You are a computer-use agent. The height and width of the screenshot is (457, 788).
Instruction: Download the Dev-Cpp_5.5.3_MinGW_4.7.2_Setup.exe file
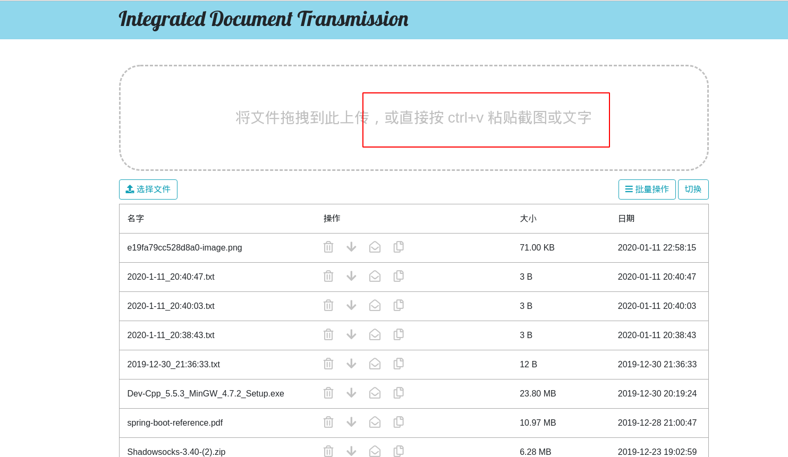[x=351, y=393]
